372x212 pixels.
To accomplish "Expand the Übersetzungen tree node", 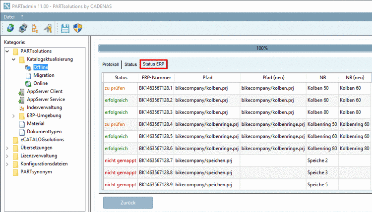I will click(x=7, y=148).
